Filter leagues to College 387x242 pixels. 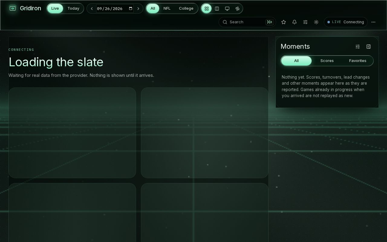pyautogui.click(x=186, y=8)
